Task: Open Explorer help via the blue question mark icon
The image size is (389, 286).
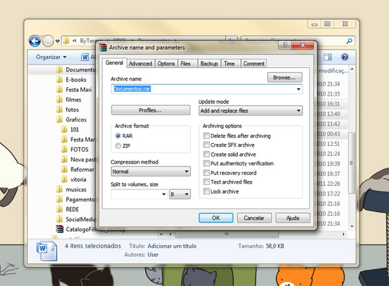Action: [345, 57]
